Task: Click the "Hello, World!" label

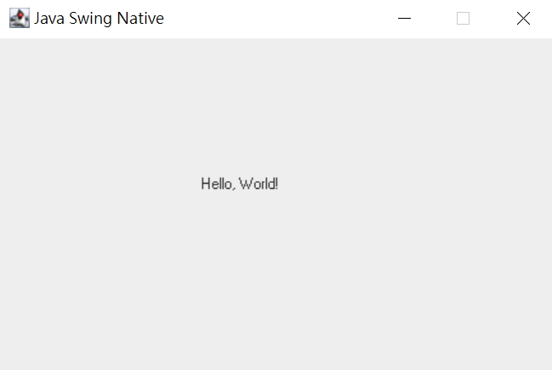Action: tap(239, 184)
